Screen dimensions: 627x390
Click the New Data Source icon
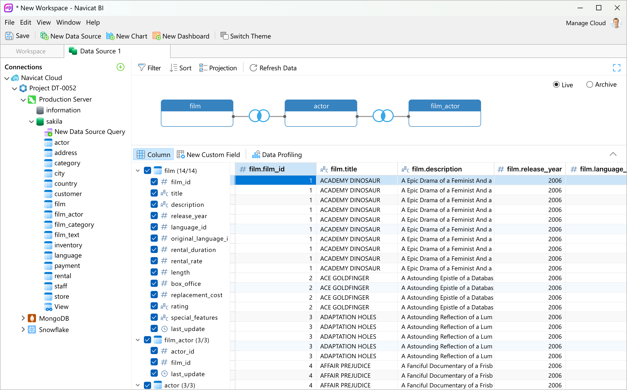[x=44, y=36]
